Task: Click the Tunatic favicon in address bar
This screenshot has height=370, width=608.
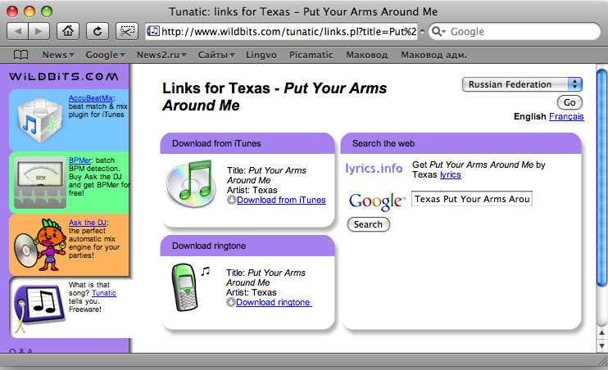Action: (153, 31)
